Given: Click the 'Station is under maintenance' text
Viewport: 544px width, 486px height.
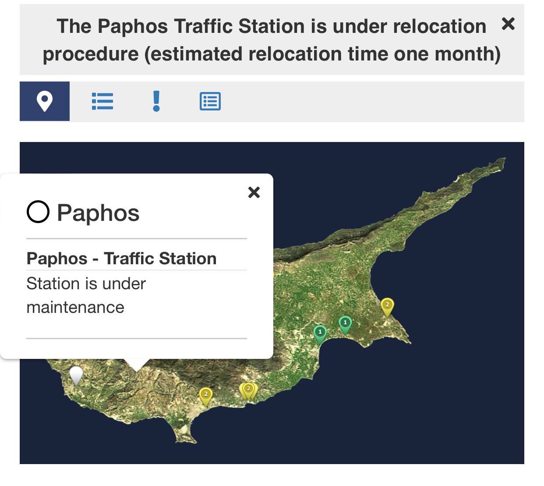Looking at the screenshot, I should click(86, 295).
